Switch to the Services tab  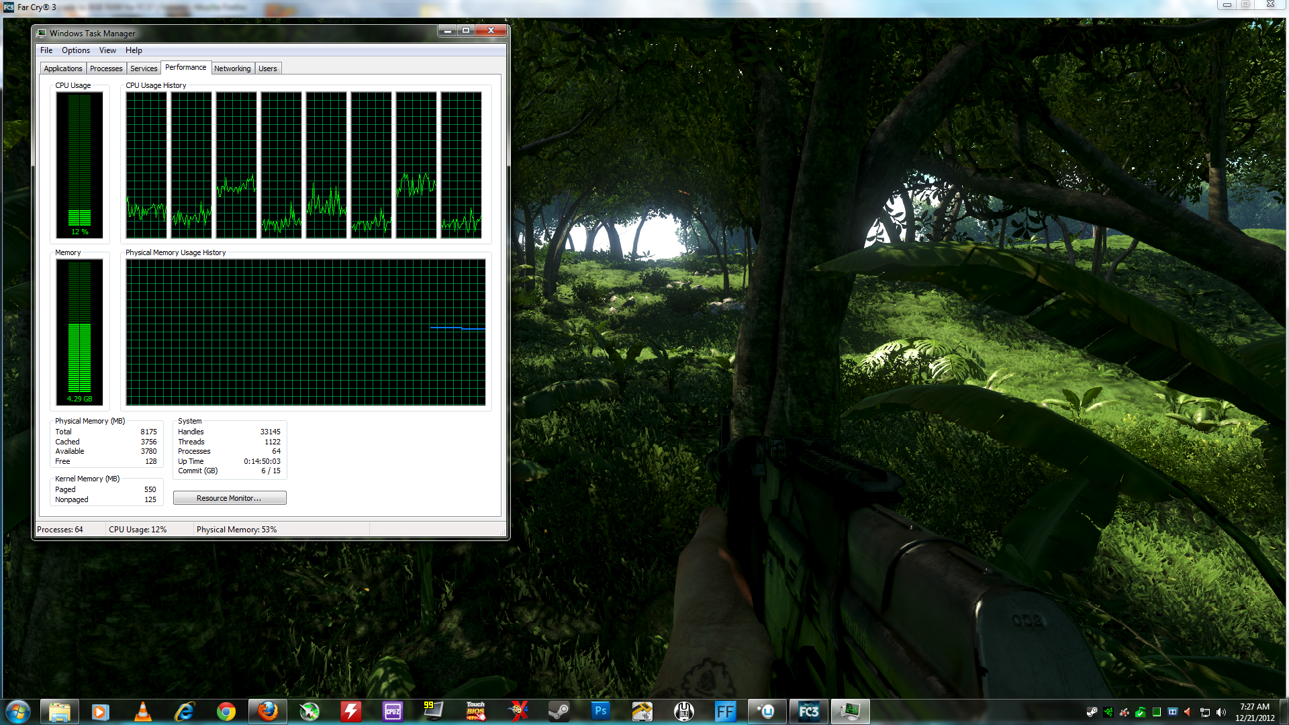tap(144, 68)
